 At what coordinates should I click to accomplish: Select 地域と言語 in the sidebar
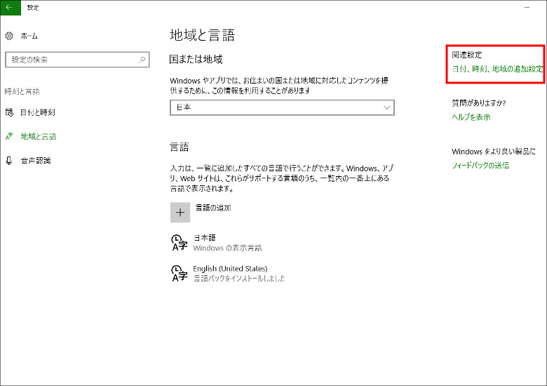tap(39, 136)
